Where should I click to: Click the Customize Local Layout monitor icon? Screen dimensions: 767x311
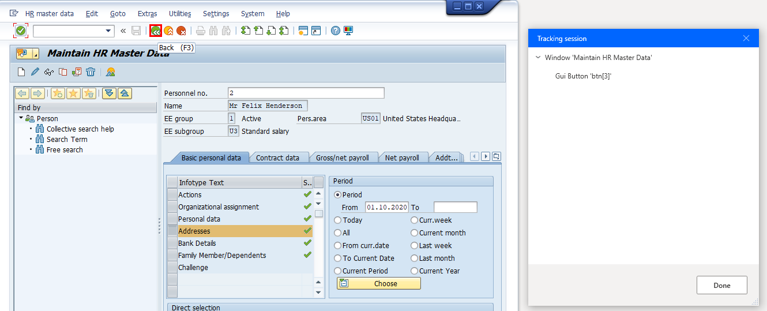click(348, 31)
